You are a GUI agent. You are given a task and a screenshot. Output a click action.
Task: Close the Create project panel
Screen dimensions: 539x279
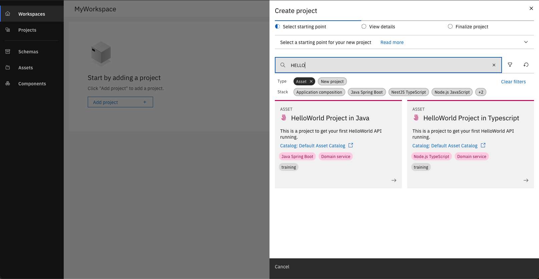click(x=531, y=8)
